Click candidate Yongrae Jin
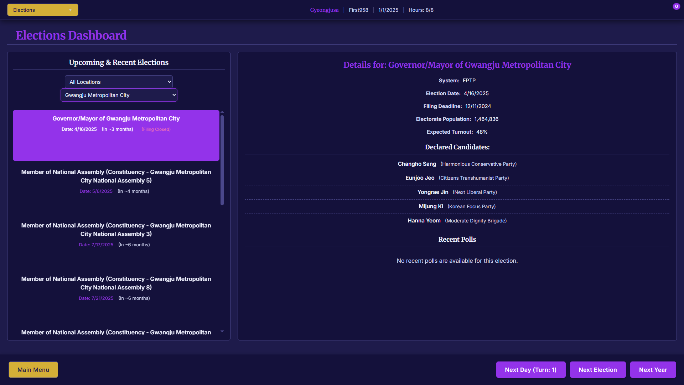Screen dimensions: 684x385 pos(432,192)
